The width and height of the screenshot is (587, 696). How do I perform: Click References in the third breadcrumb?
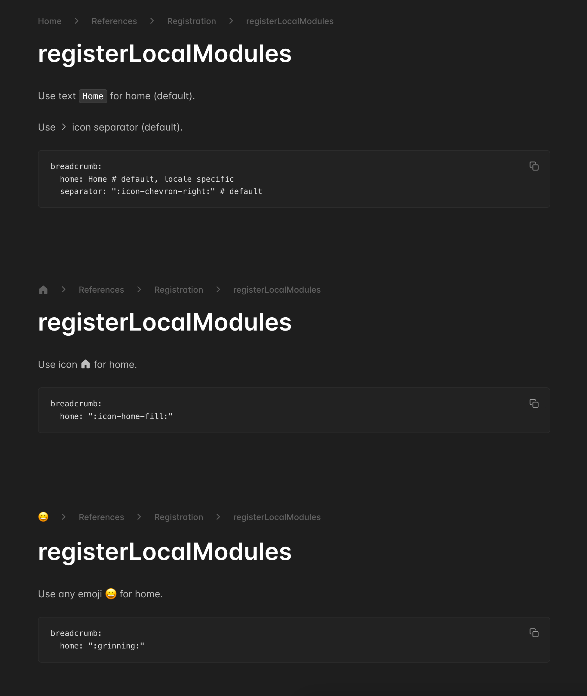coord(101,517)
